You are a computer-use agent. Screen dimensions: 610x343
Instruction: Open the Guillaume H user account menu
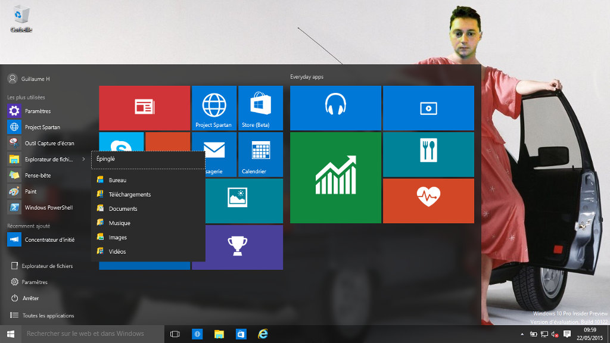[29, 79]
